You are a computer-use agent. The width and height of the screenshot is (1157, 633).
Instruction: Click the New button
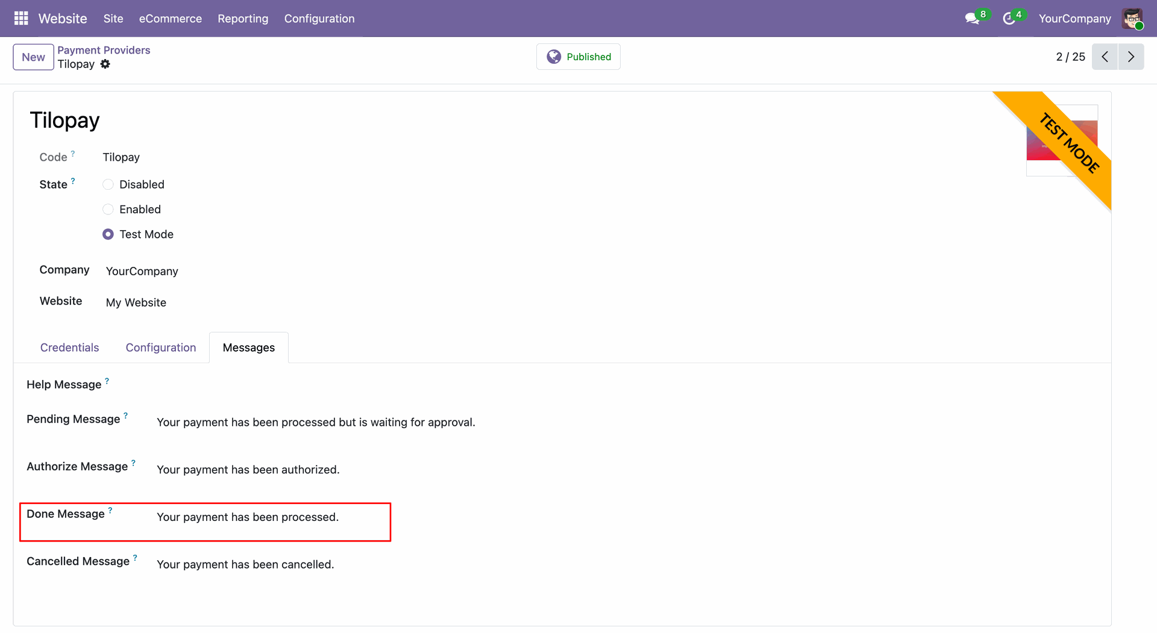(34, 57)
